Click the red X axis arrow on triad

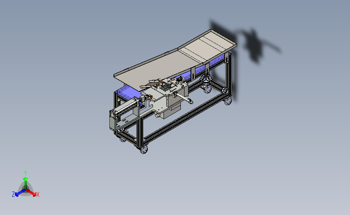pos(32,193)
